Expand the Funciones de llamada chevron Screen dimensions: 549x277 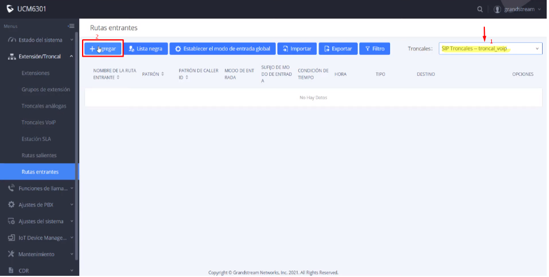(x=72, y=189)
